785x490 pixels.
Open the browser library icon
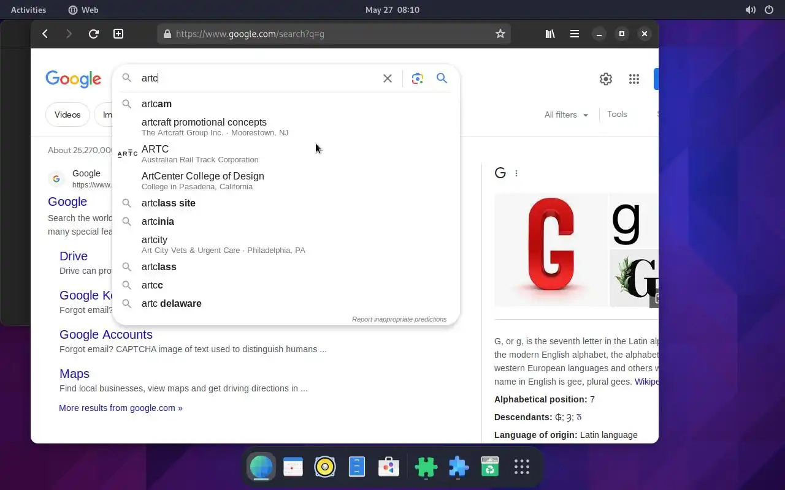[x=550, y=34]
